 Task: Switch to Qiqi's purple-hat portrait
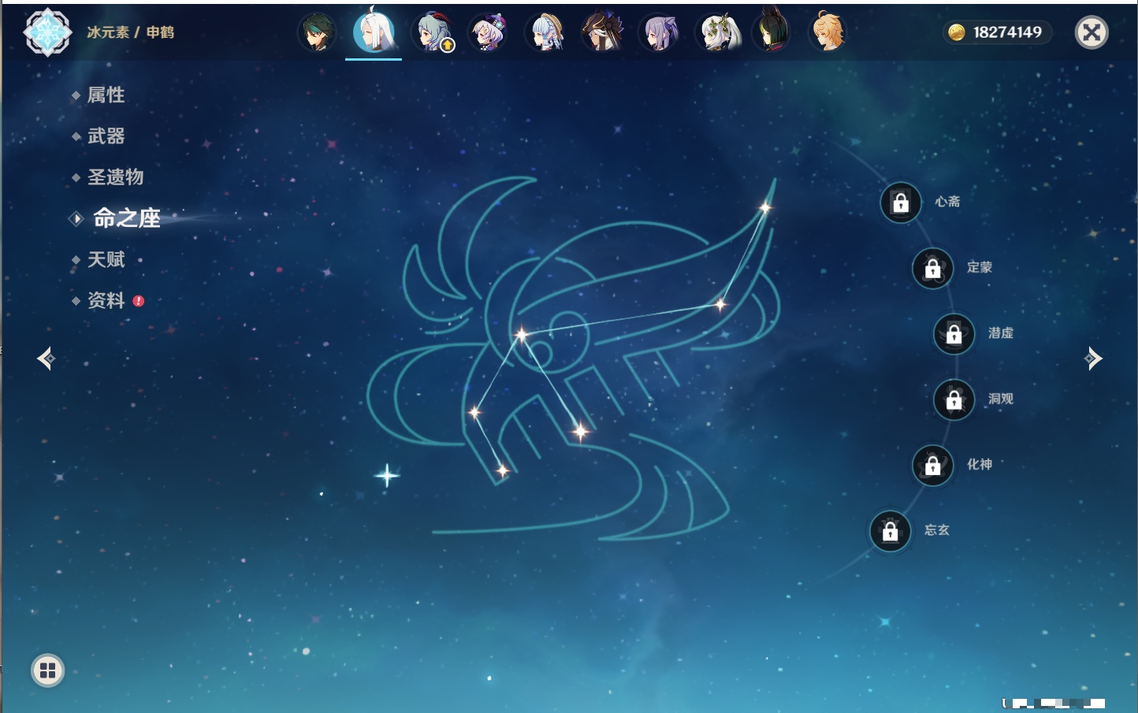489,32
